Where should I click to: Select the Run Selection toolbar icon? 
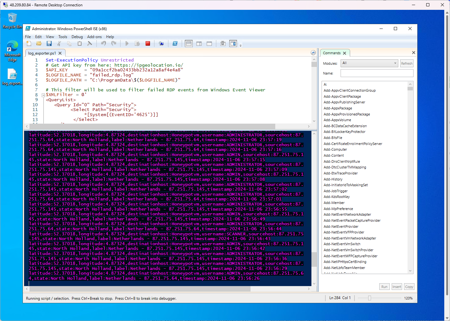tap(137, 43)
